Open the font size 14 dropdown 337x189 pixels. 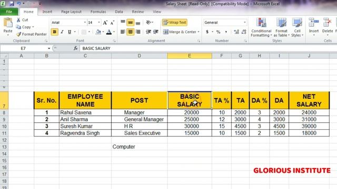pos(99,23)
